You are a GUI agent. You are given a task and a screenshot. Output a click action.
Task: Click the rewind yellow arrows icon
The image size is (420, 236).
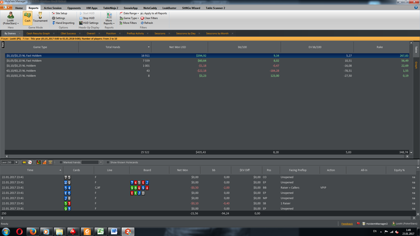(x=24, y=162)
